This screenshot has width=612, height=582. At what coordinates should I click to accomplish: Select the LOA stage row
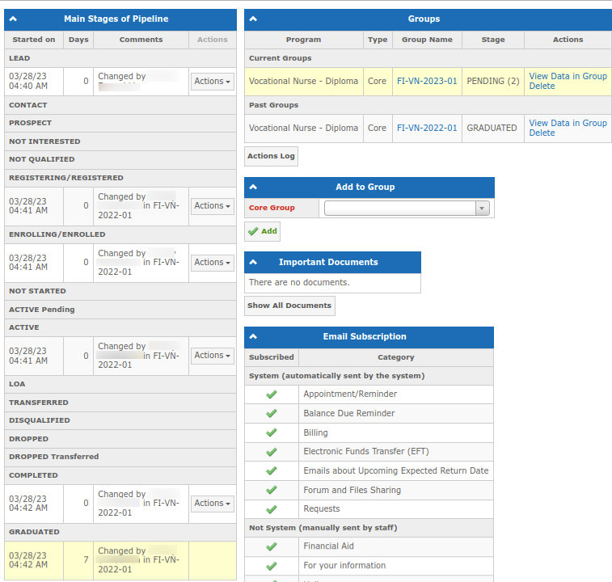pyautogui.click(x=120, y=384)
